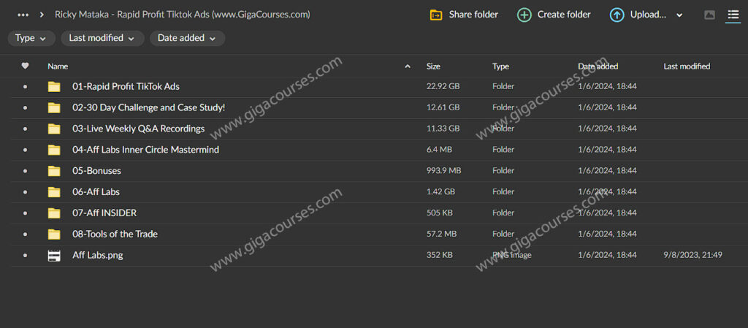Sort by the Name column header

pos(58,66)
